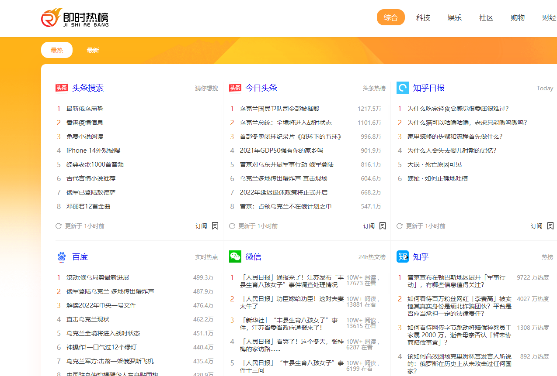Screen dimensions: 557x376
Task: Refresh the 头条搜索 list with reload icon
Action: [59, 226]
